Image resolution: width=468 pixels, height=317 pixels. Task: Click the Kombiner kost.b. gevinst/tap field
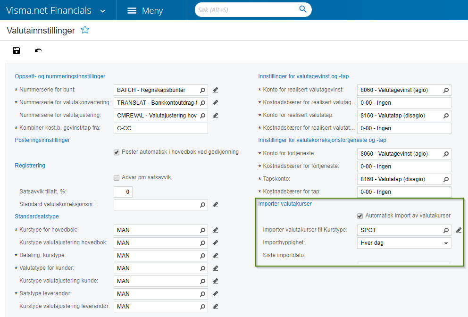[161, 128]
